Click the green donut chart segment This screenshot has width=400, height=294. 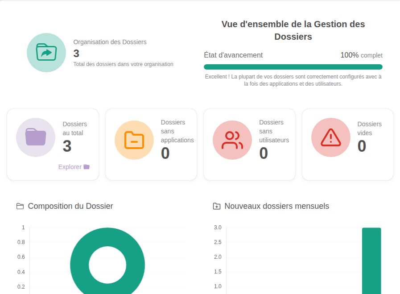(107, 232)
